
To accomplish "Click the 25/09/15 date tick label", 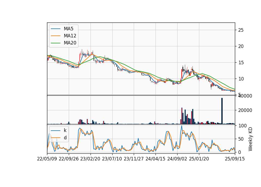I will (x=235, y=159).
